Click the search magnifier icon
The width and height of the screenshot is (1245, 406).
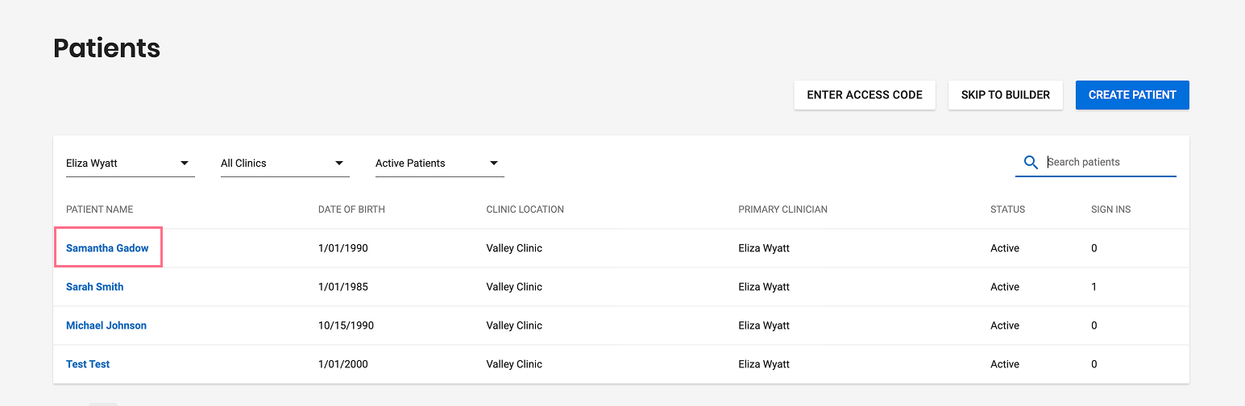1031,163
